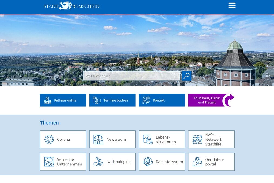
Task: Open Rathaus online
Action: point(63,100)
